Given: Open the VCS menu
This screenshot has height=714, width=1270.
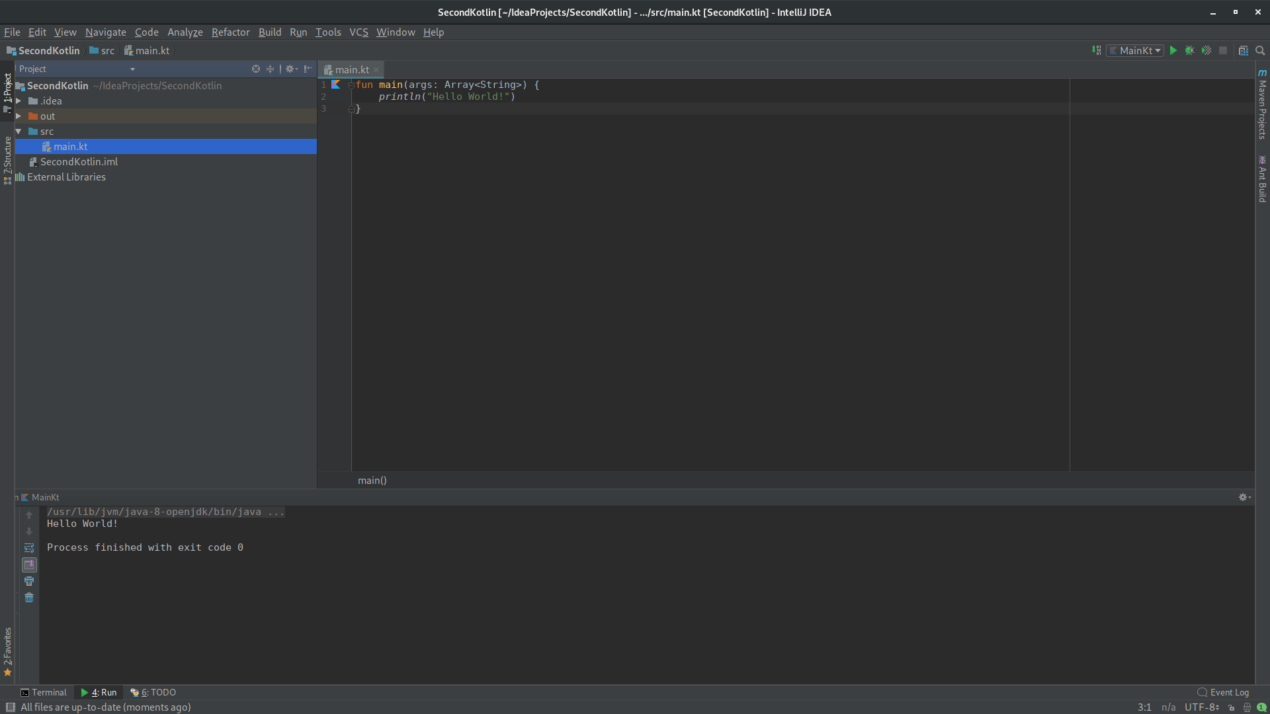Looking at the screenshot, I should click(x=359, y=32).
